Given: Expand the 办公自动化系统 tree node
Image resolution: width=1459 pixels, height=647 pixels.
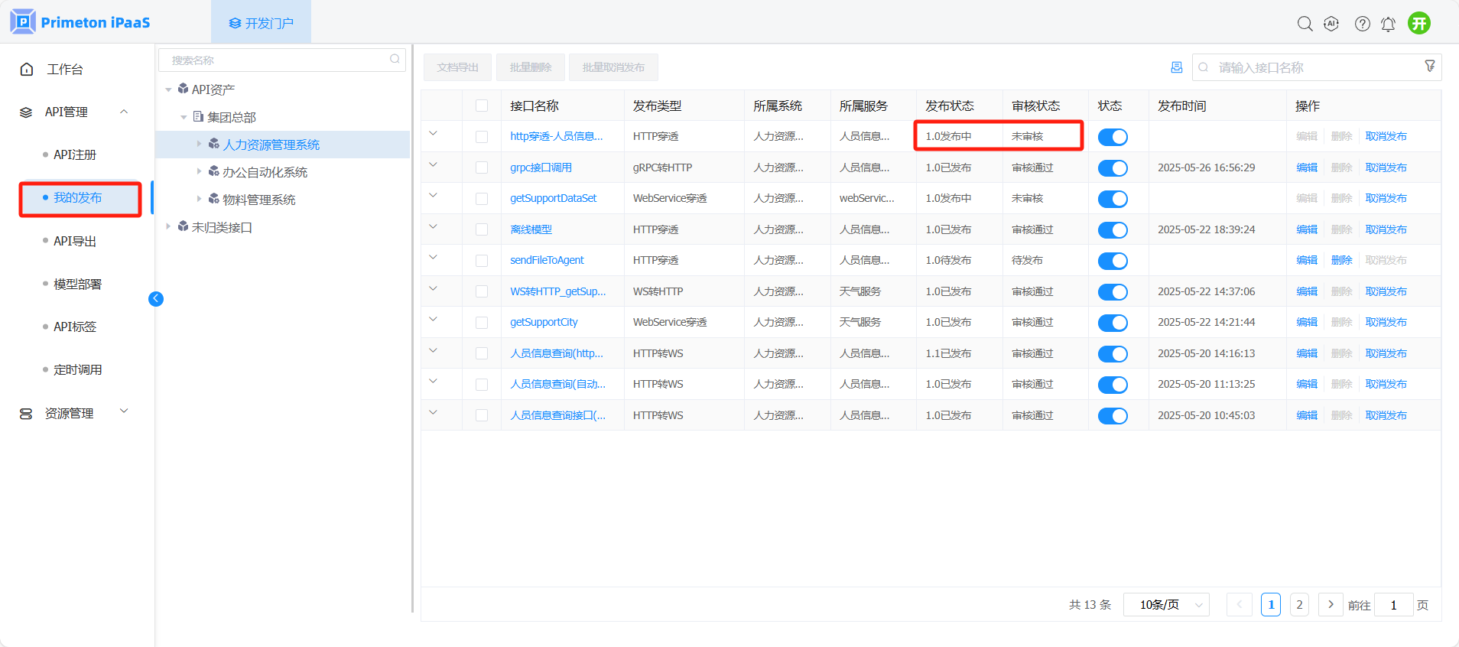Looking at the screenshot, I should point(200,171).
